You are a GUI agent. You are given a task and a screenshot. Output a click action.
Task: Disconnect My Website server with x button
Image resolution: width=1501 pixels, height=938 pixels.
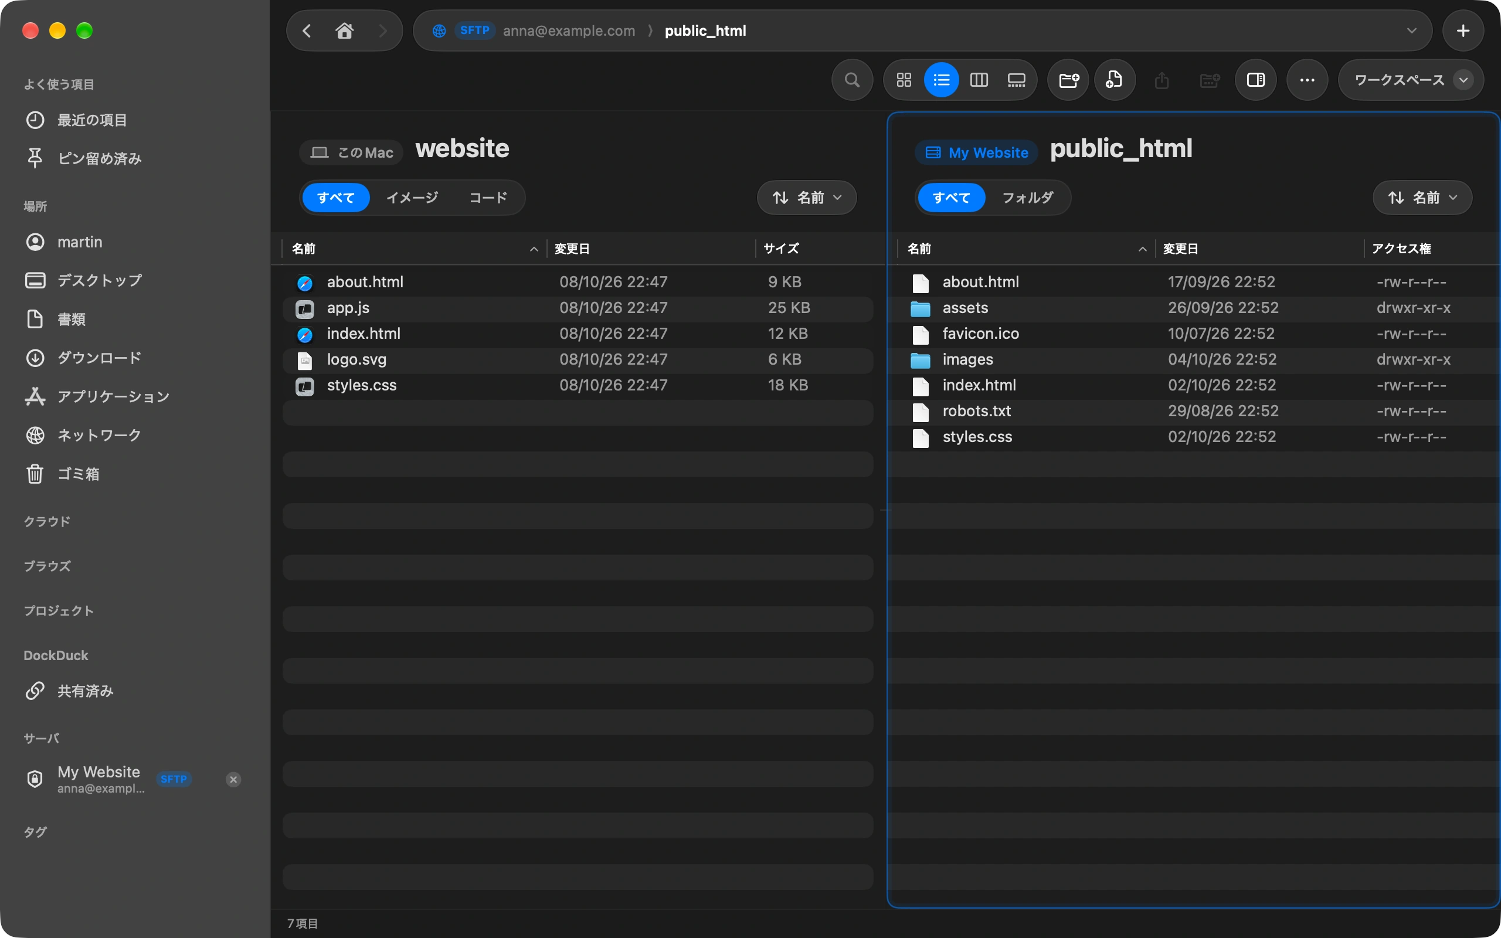233,779
